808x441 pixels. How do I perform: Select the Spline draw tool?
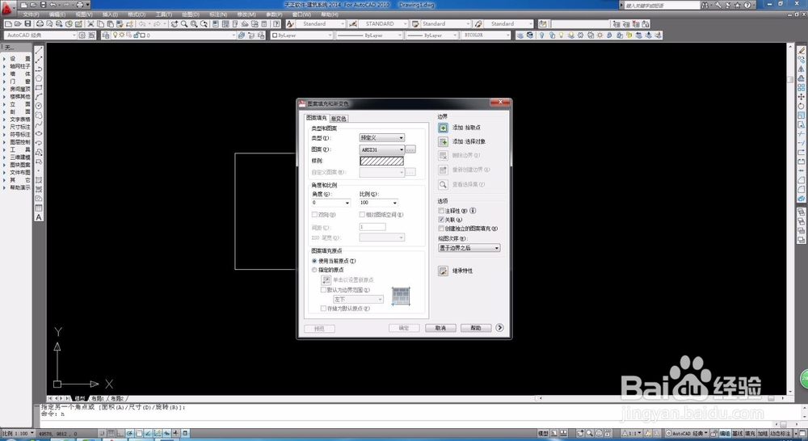(x=39, y=124)
